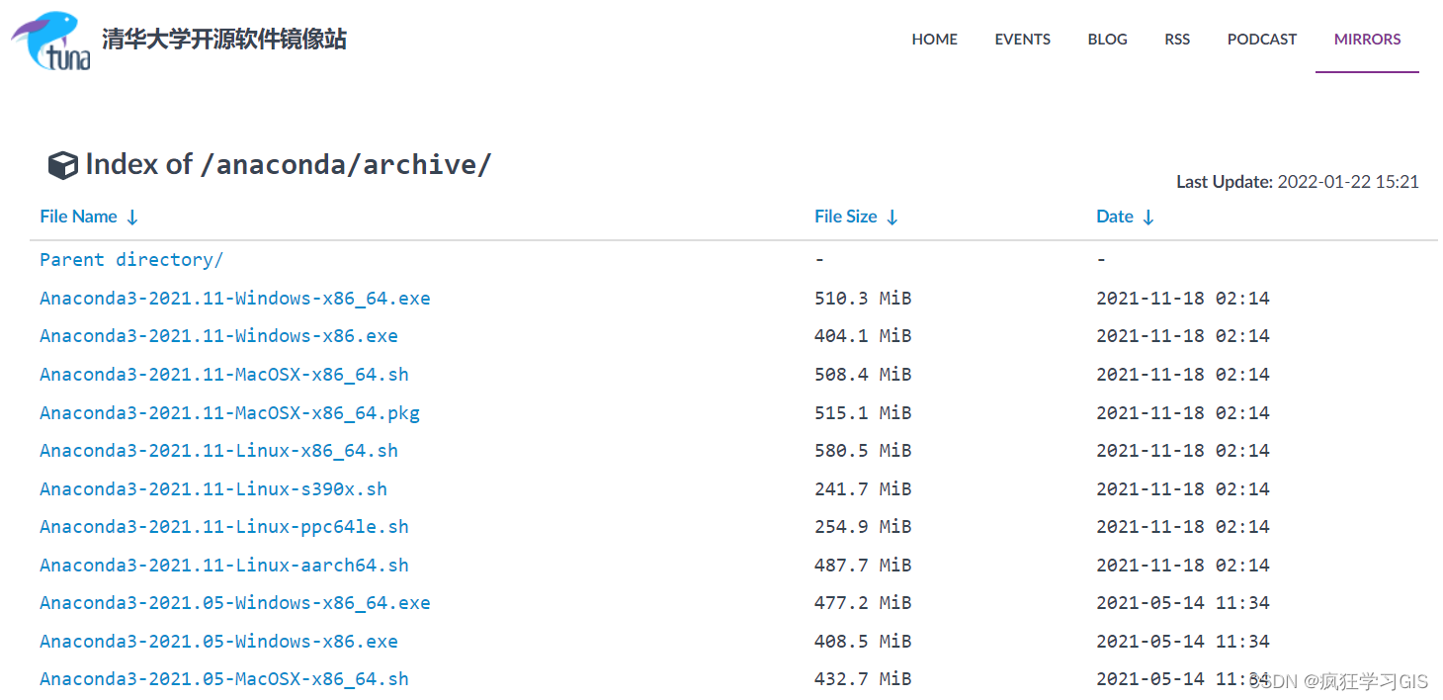Click the 241.7 MiB size cell
The image size is (1443, 700).
tap(863, 488)
